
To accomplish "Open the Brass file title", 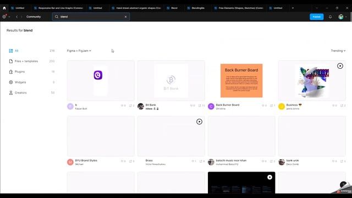I will click(149, 161).
